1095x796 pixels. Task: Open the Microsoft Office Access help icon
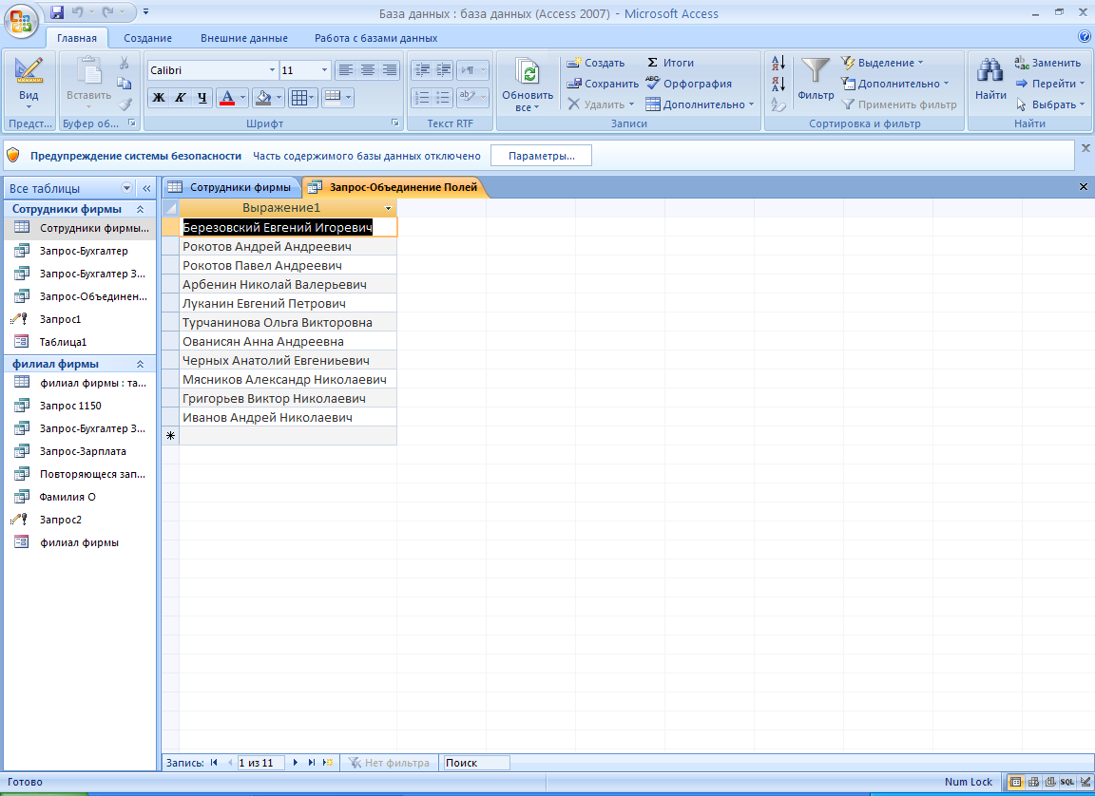click(x=1084, y=36)
